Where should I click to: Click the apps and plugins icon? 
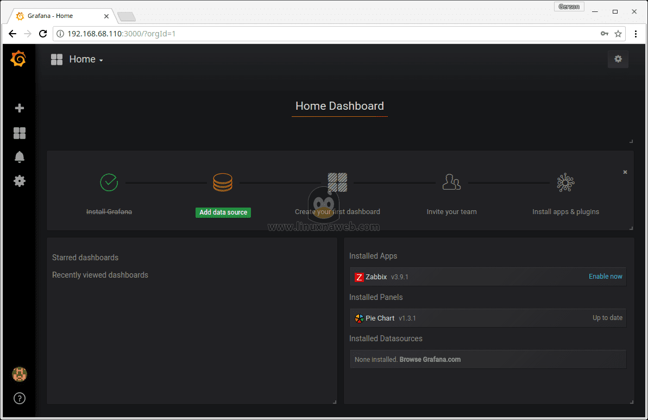tap(565, 183)
